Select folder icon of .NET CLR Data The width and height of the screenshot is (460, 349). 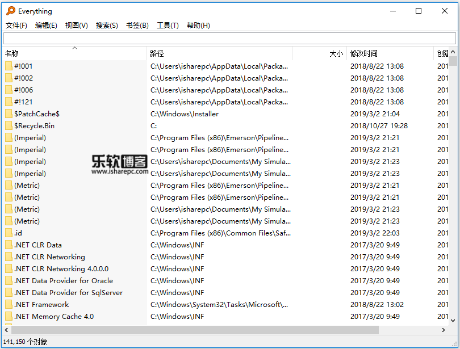[9, 245]
